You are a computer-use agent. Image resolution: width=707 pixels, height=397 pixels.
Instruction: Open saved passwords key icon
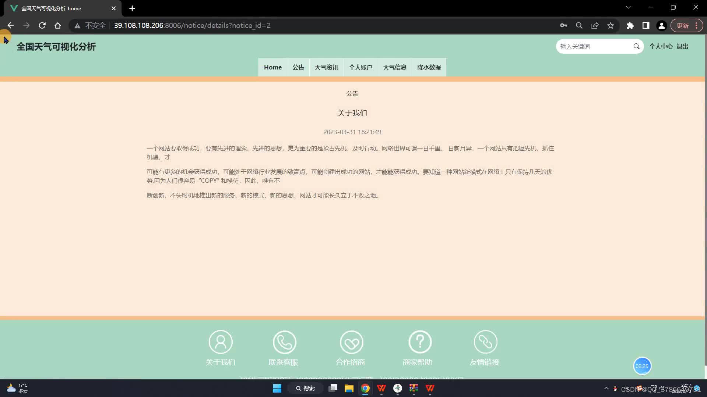(x=563, y=25)
